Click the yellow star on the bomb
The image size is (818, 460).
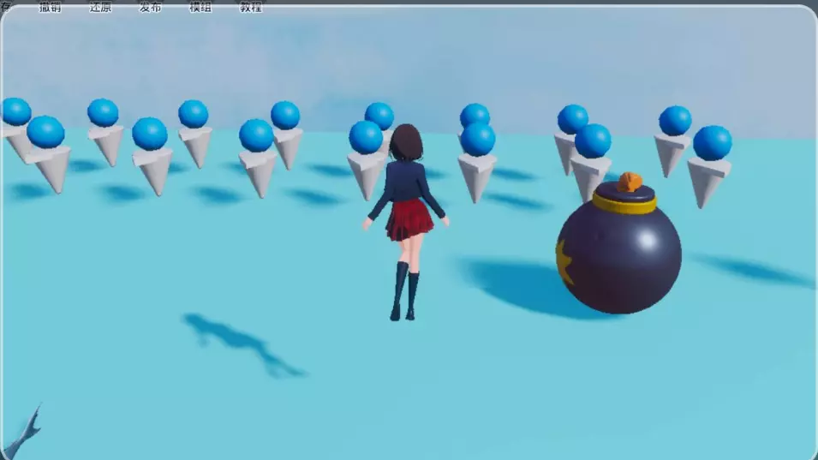pos(565,262)
